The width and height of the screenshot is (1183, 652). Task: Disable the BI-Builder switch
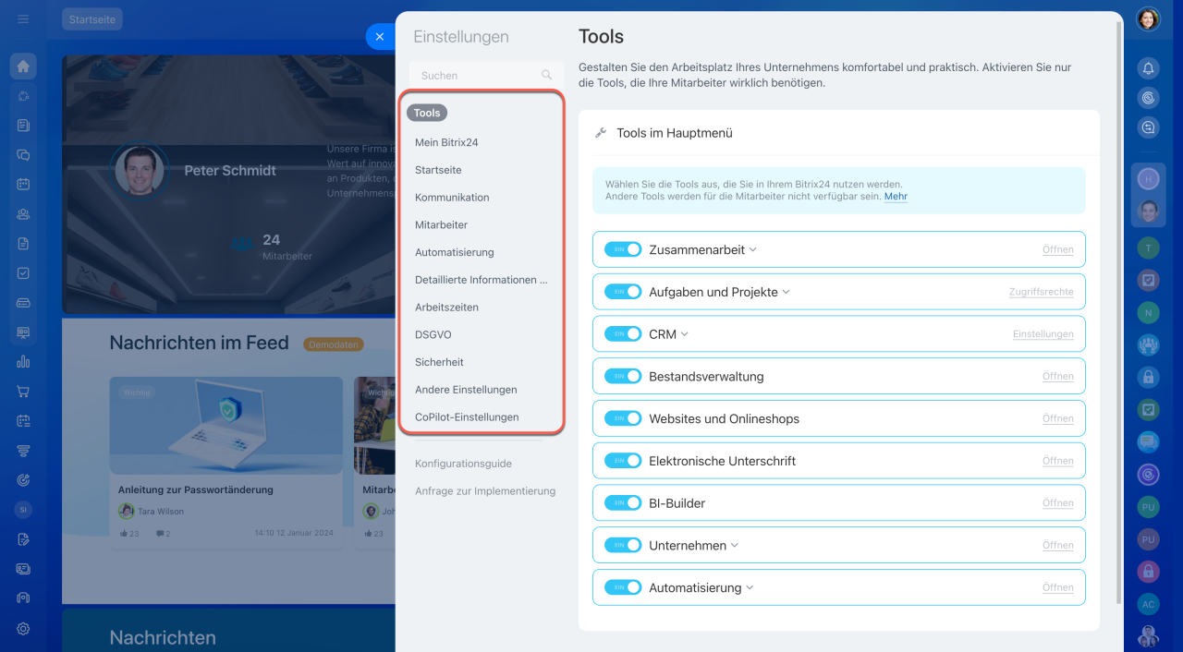(x=623, y=503)
